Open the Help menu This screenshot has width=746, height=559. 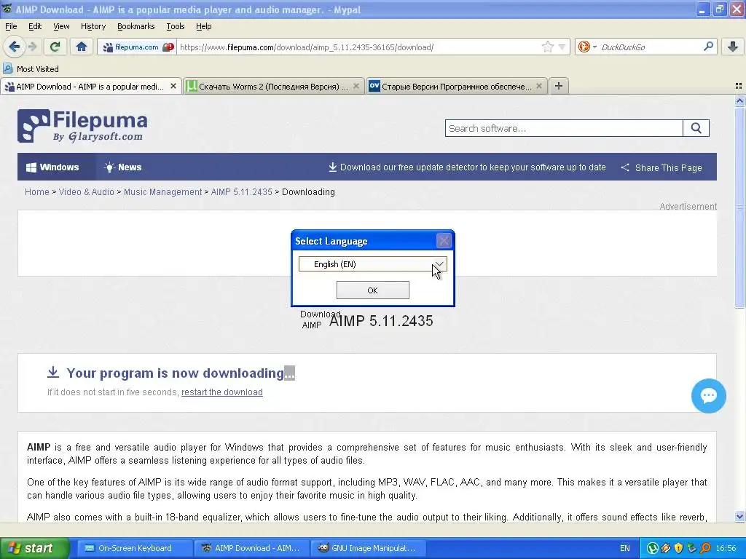[204, 26]
